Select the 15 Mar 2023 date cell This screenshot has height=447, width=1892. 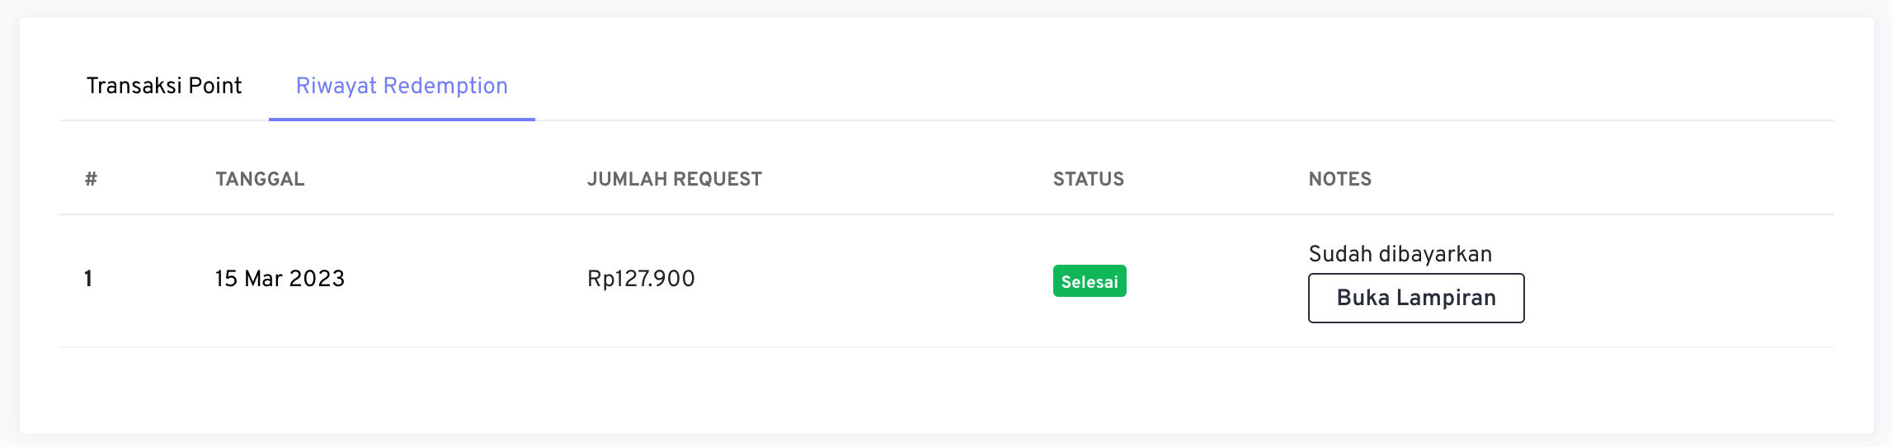coord(280,279)
